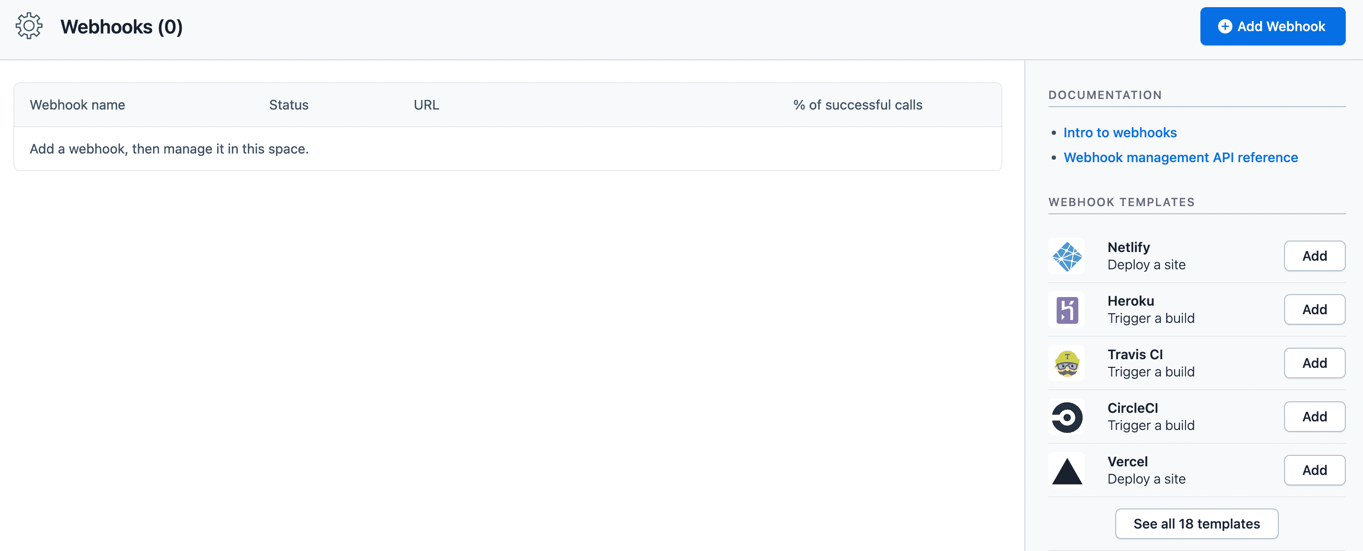This screenshot has height=551, width=1363.
Task: Click the Travis CI Trigger a build icon
Action: pyautogui.click(x=1067, y=363)
